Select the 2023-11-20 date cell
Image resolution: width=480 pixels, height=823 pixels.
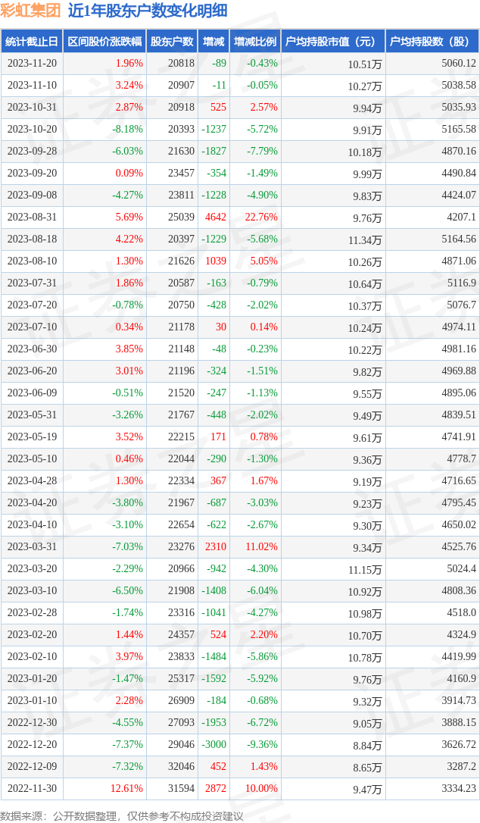(x=32, y=64)
